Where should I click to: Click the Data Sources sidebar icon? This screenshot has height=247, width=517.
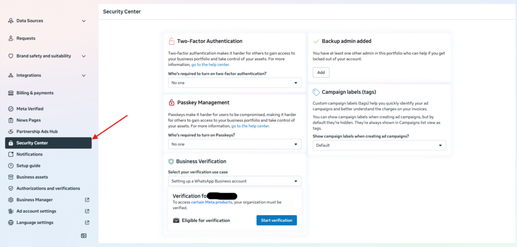11,21
